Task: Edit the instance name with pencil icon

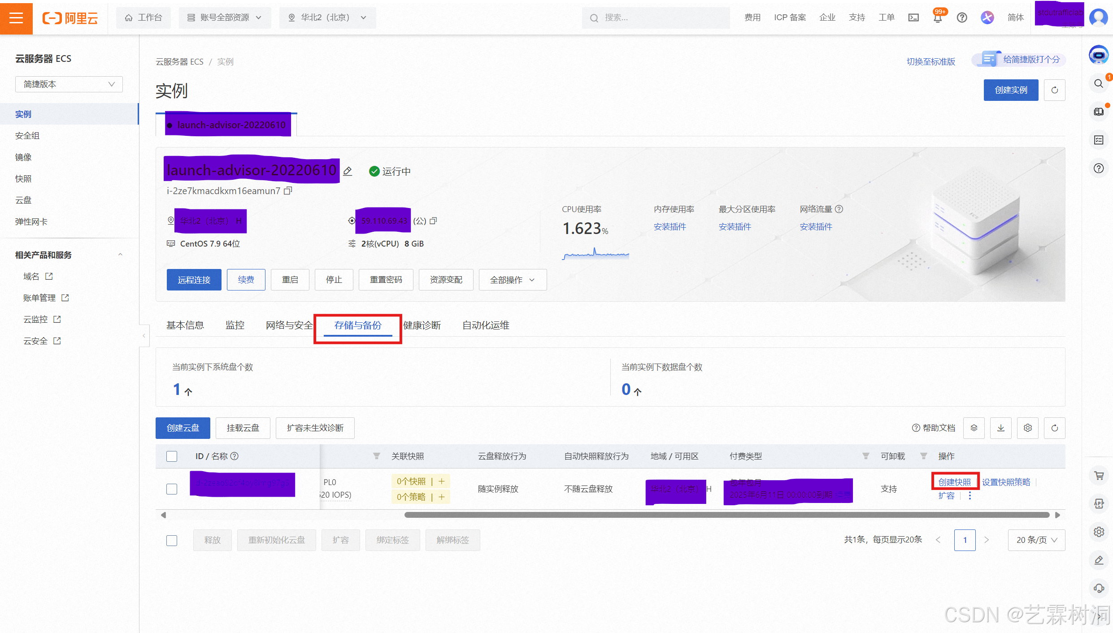Action: (348, 171)
